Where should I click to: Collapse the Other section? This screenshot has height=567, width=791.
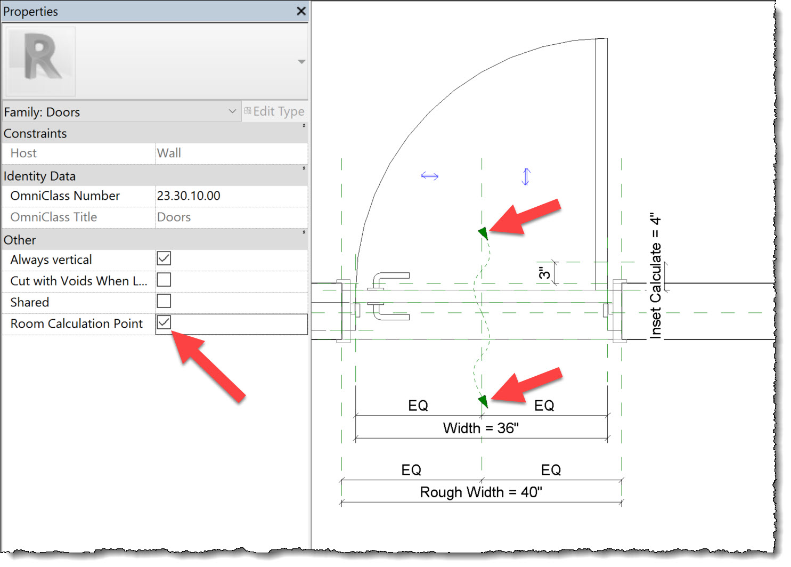point(304,233)
